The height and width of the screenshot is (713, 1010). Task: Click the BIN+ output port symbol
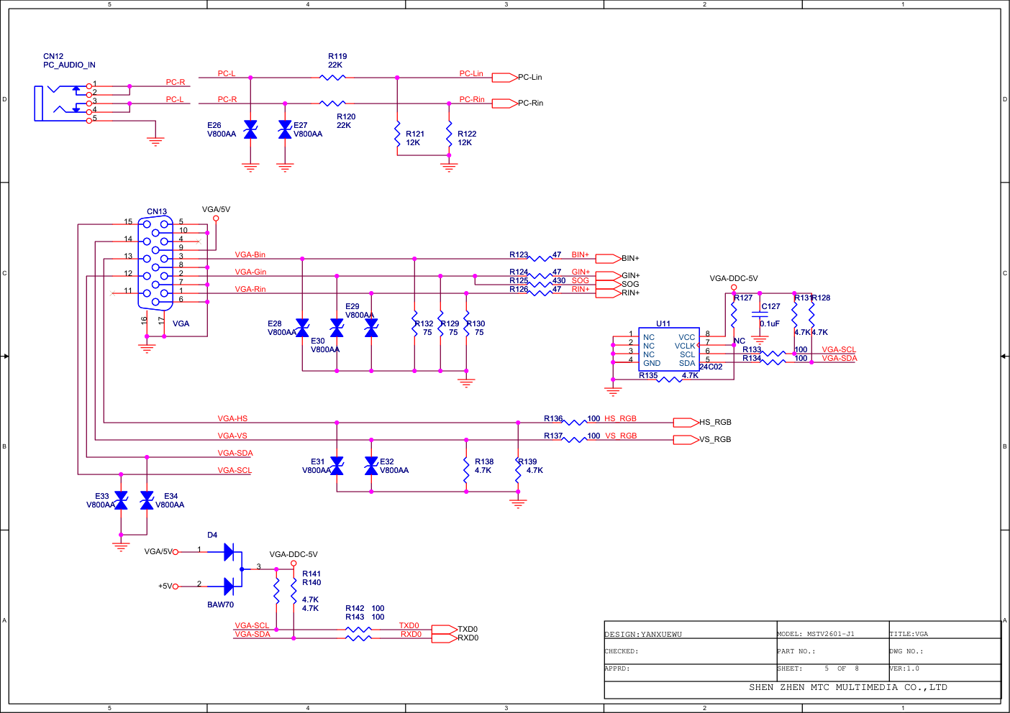(608, 259)
